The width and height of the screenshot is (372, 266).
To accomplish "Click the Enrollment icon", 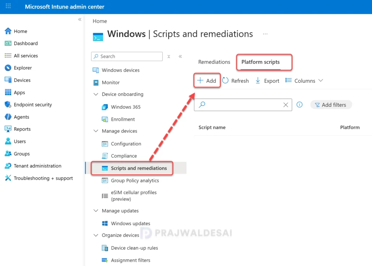I will (x=105, y=119).
